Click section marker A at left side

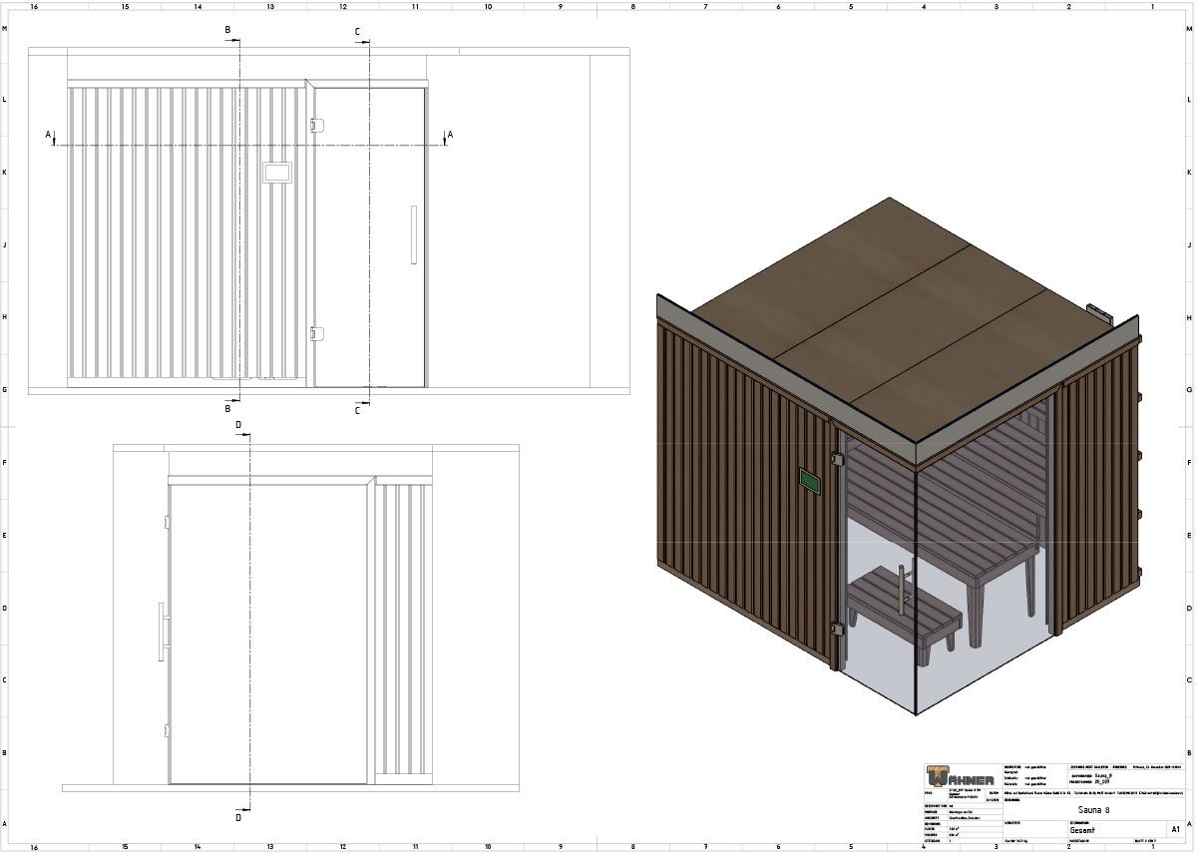[x=48, y=135]
